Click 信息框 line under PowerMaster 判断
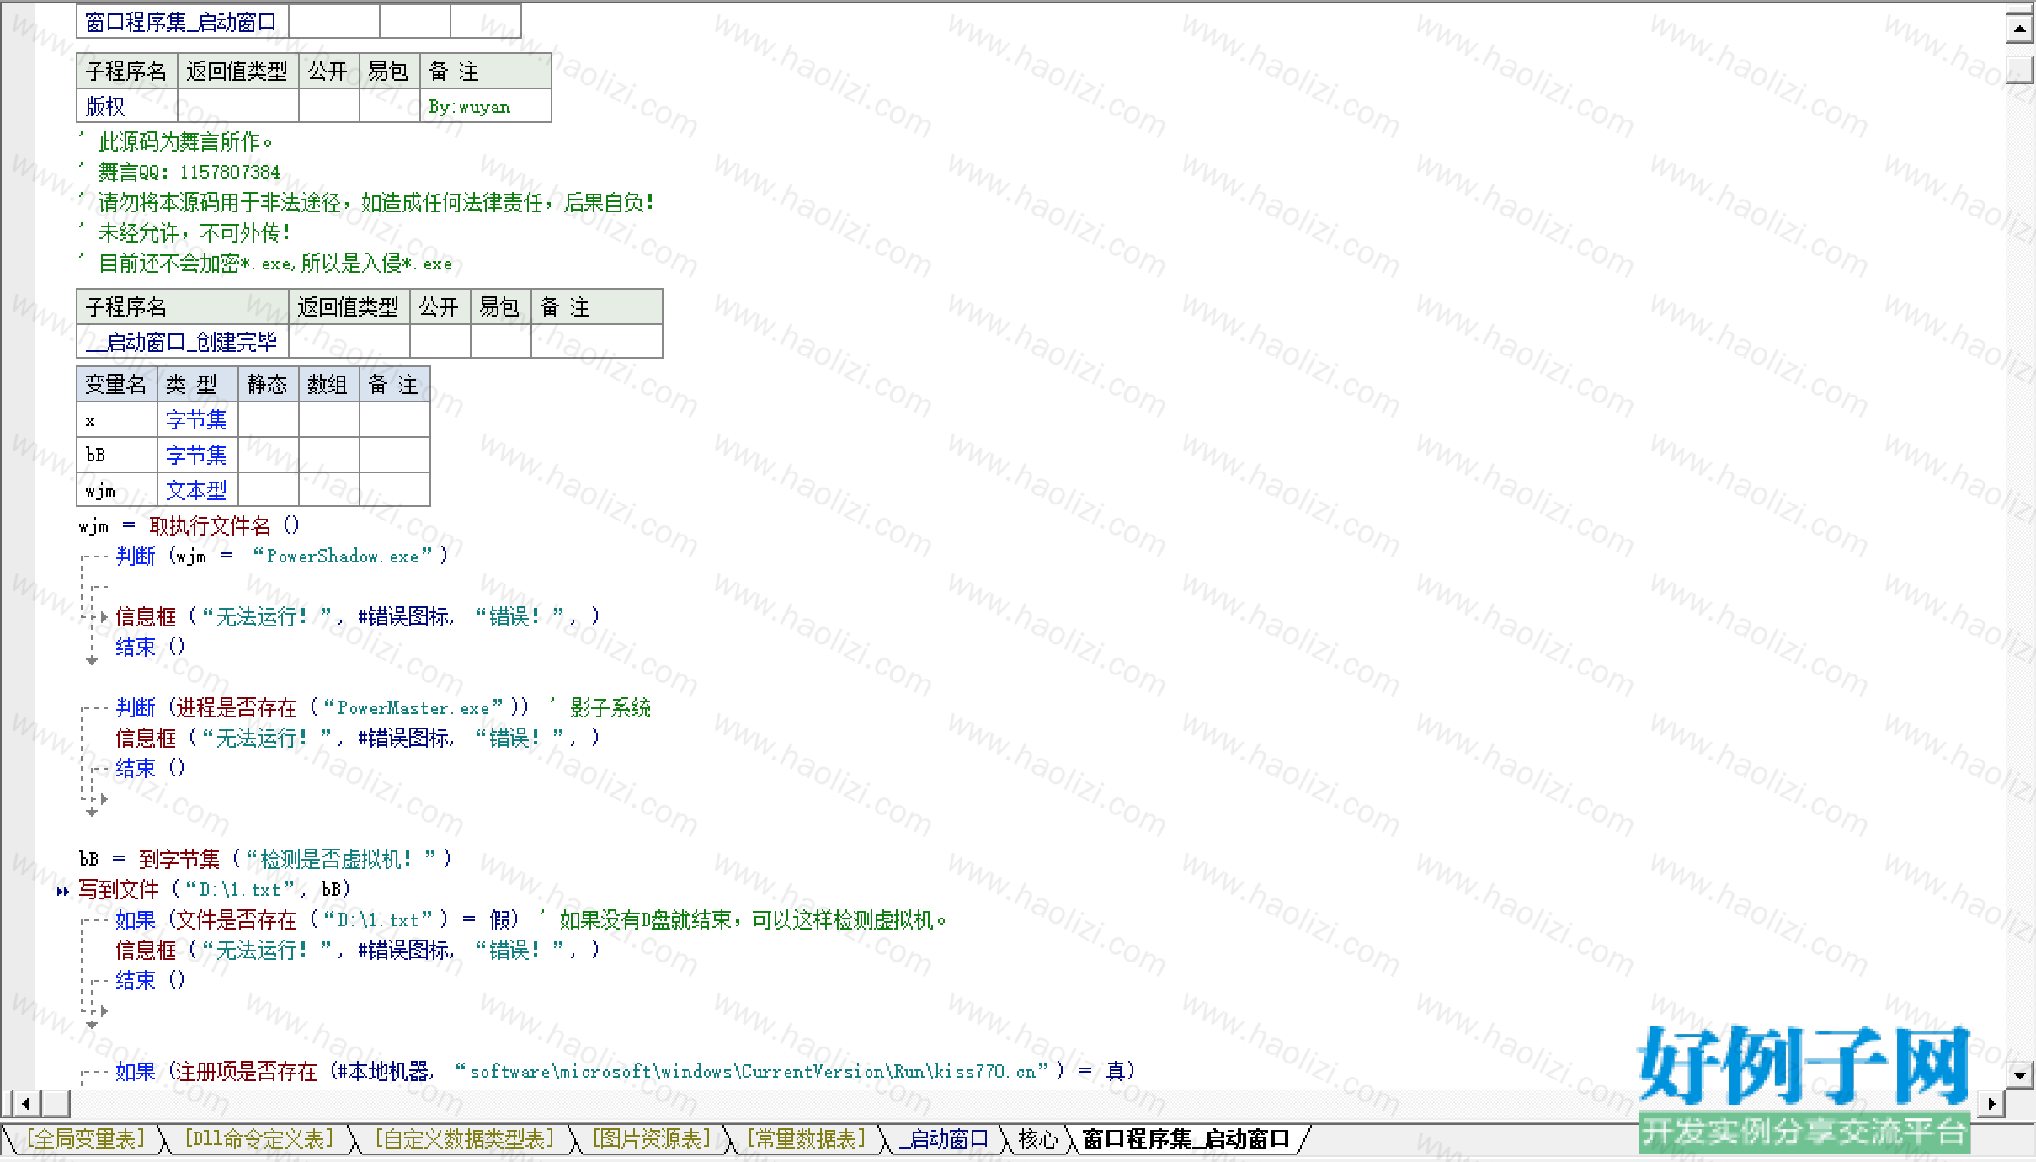This screenshot has height=1162, width=2036. (358, 738)
